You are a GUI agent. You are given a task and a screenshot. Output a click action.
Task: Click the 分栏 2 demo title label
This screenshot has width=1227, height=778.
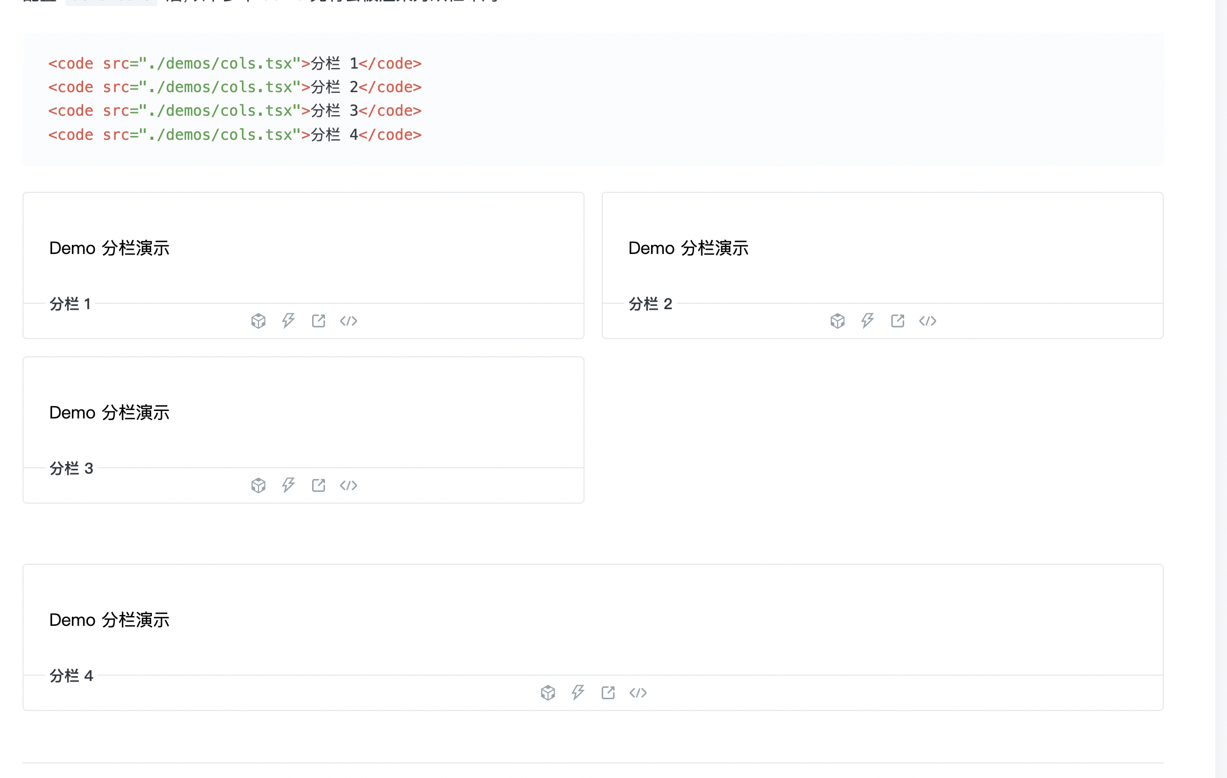(651, 304)
